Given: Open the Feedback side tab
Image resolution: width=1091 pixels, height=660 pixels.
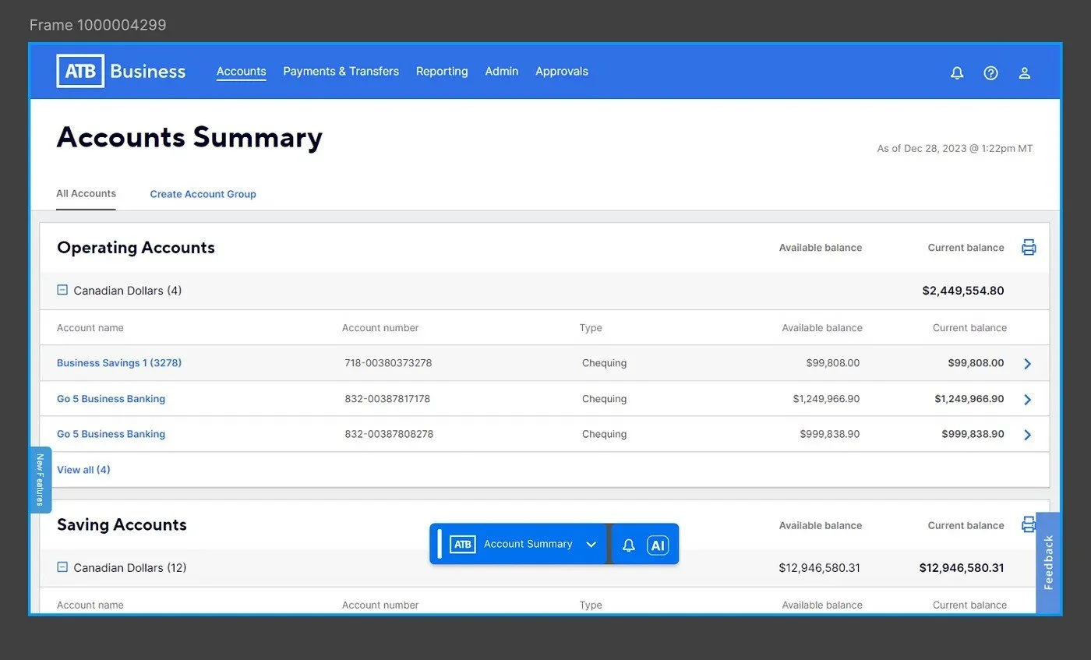Looking at the screenshot, I should 1048,563.
